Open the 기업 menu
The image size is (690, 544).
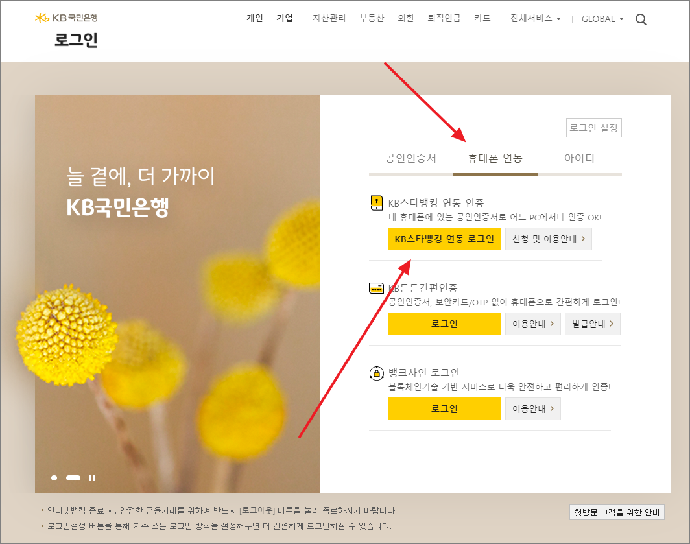(x=285, y=18)
